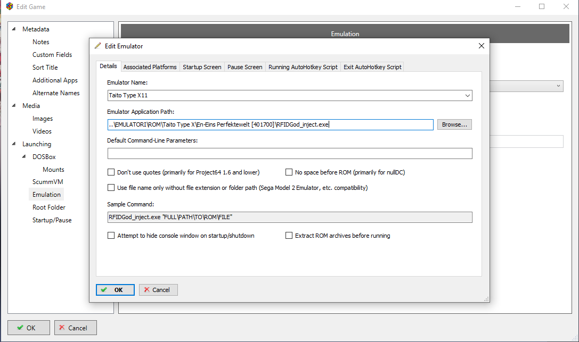Select Root Folder in the sidebar
This screenshot has height=342, width=579.
click(x=49, y=207)
